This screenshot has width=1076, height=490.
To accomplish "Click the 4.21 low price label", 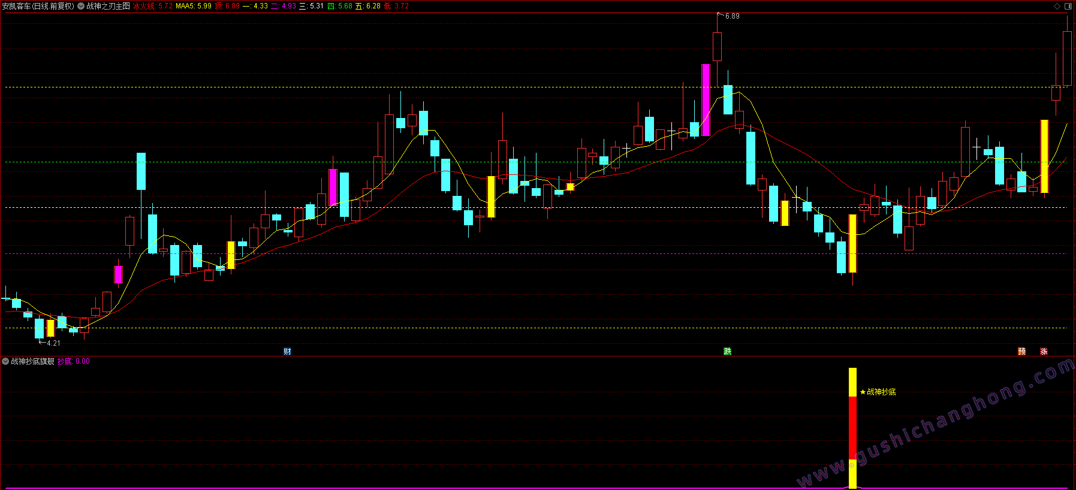I will (x=53, y=343).
